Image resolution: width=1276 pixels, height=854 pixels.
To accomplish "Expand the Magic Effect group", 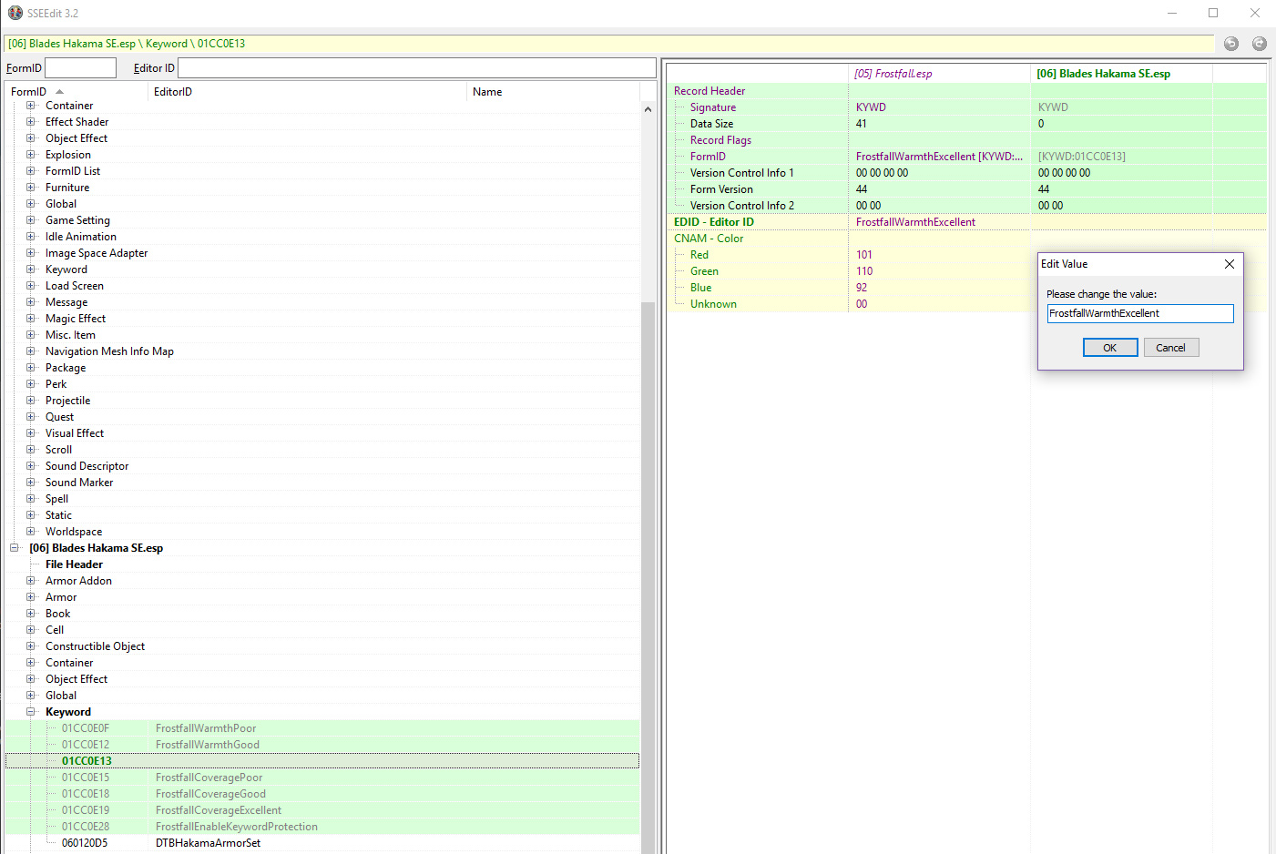I will (30, 319).
